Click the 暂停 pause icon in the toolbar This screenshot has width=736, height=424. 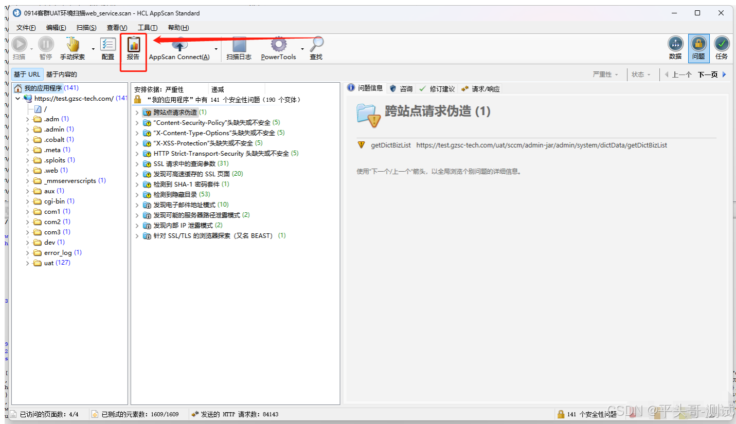[46, 44]
